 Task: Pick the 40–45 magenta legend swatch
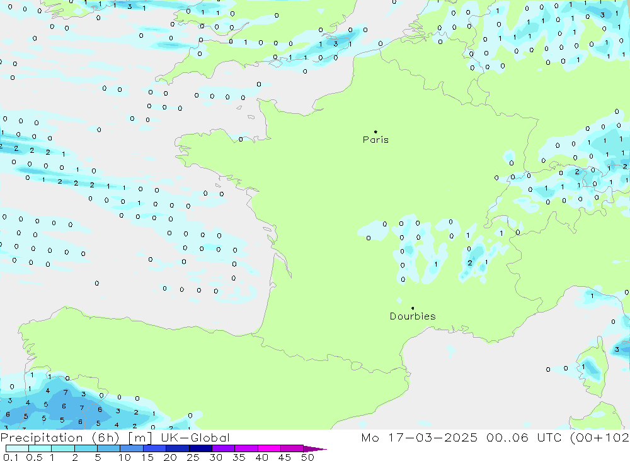(269, 448)
